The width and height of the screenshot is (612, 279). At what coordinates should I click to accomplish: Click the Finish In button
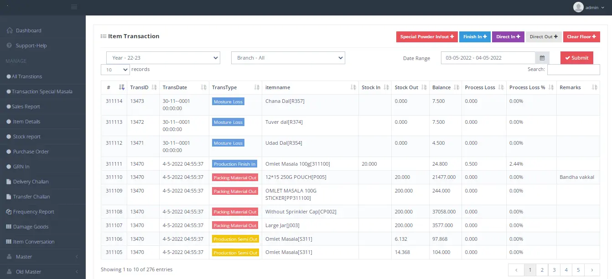coord(475,37)
